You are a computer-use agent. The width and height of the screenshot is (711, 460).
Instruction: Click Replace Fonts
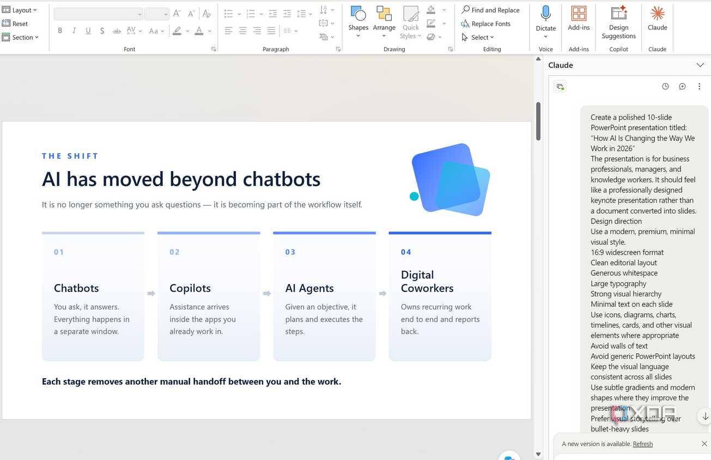point(486,23)
